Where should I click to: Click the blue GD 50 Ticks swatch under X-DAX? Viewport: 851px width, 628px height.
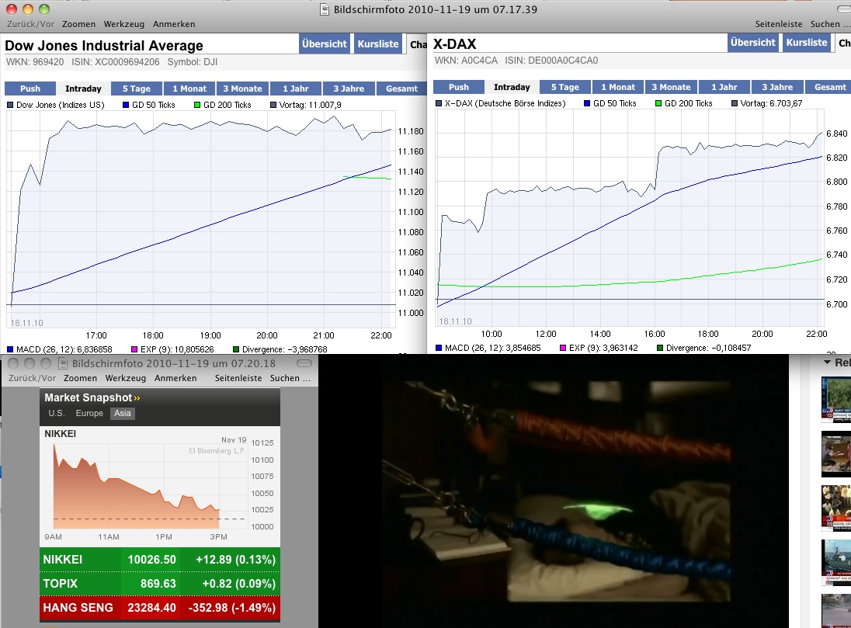(x=587, y=103)
